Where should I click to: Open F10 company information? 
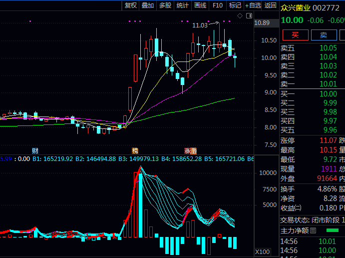coord(218,5)
